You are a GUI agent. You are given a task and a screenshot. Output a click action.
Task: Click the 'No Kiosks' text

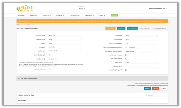click(22, 100)
